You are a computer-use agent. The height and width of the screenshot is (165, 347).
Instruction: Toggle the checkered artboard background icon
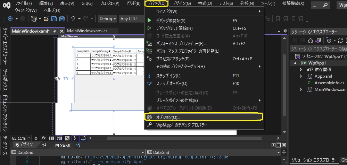(x=68, y=138)
